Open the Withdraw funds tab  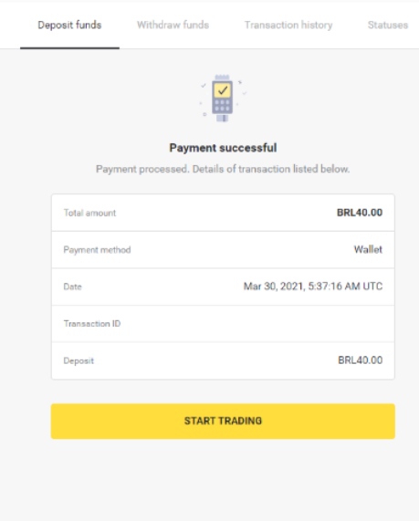(173, 25)
